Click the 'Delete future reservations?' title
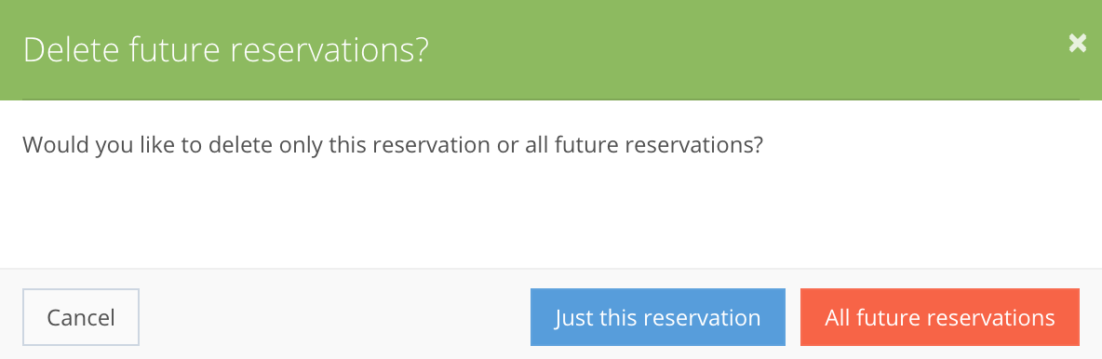The height and width of the screenshot is (359, 1102). (225, 50)
